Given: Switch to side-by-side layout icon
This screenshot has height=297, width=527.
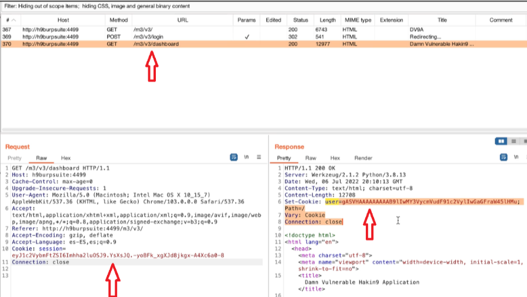Looking at the screenshot, I should click(501, 141).
